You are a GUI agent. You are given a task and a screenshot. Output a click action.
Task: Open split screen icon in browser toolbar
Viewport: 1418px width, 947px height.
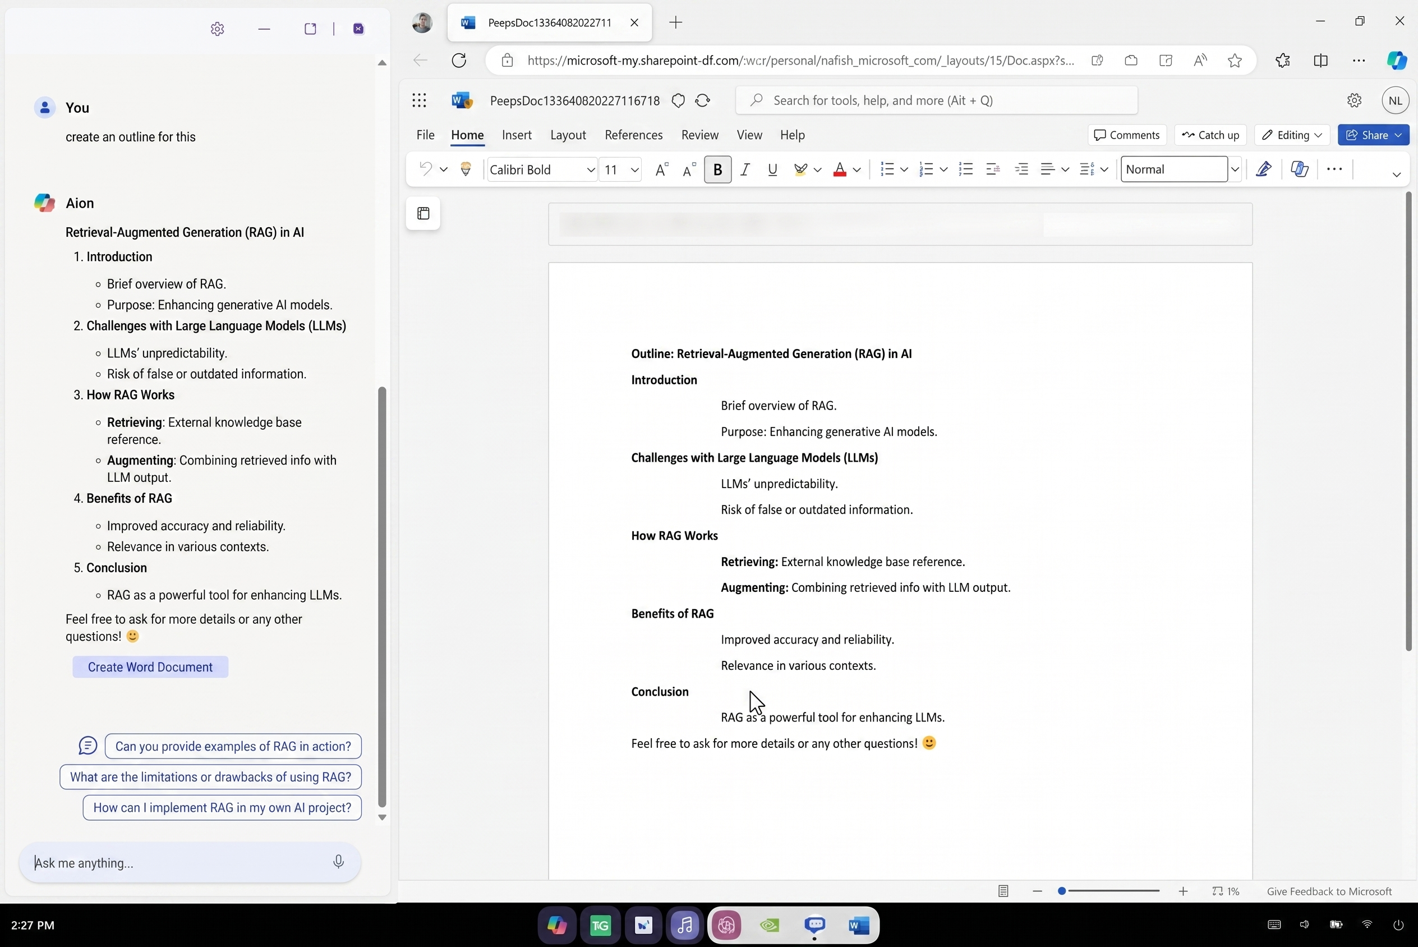click(1320, 61)
